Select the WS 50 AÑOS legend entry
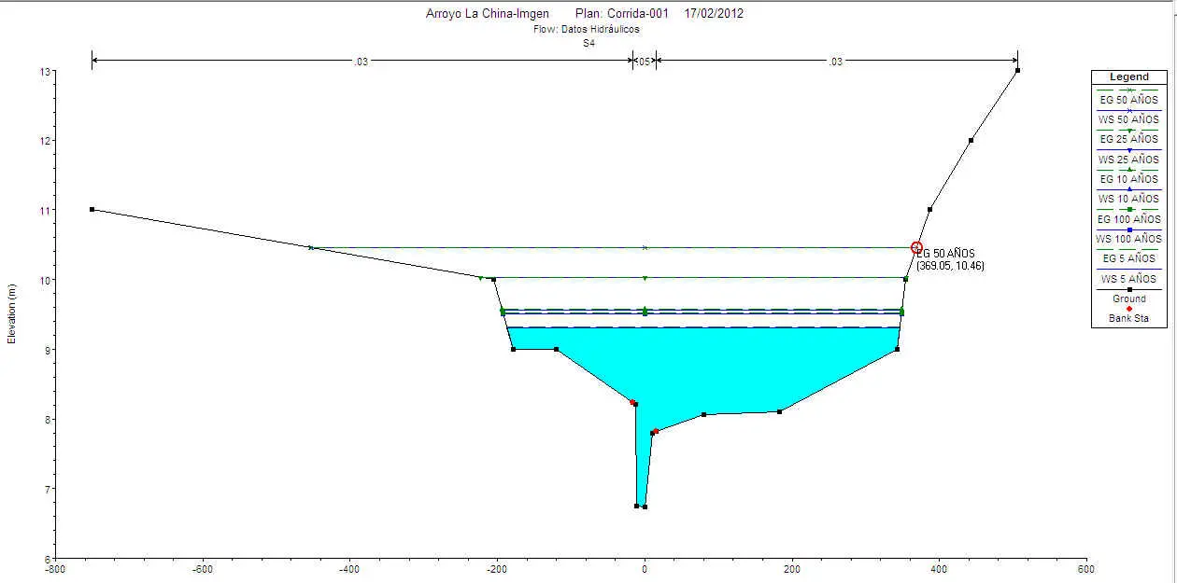1177x583 pixels. [1128, 119]
